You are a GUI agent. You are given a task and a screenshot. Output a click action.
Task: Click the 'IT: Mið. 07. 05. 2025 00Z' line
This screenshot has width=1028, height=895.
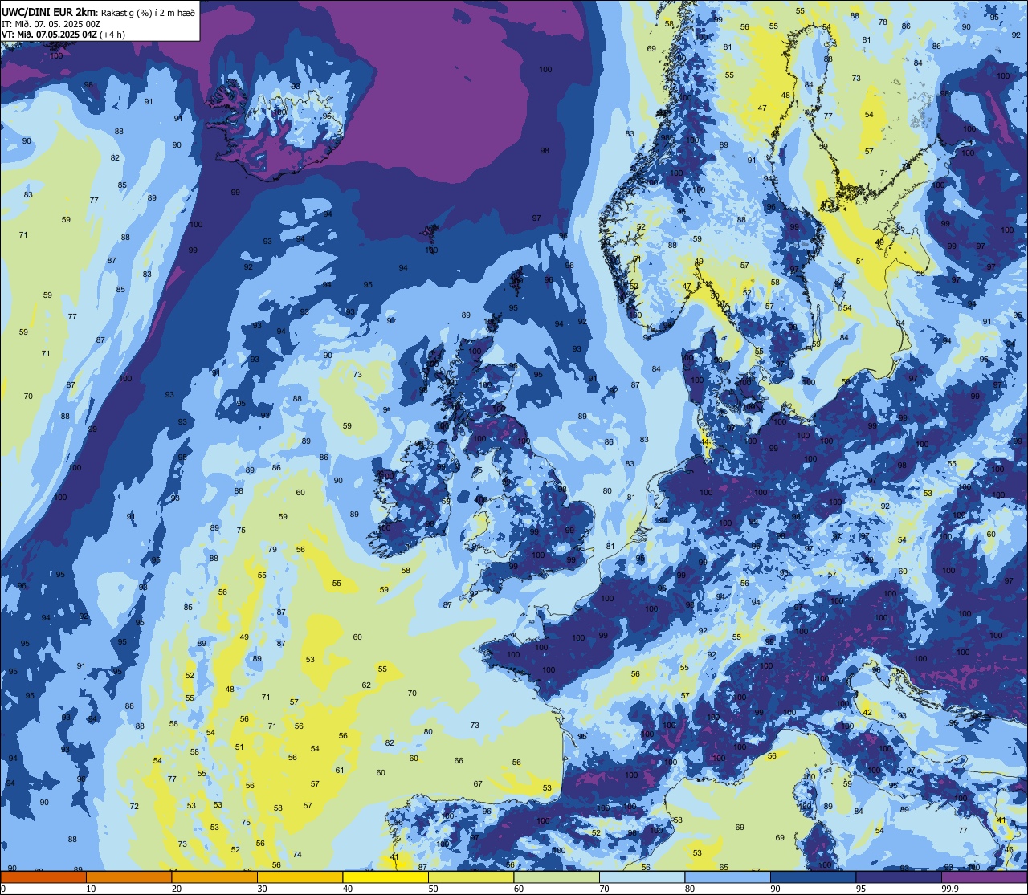pyautogui.click(x=51, y=23)
